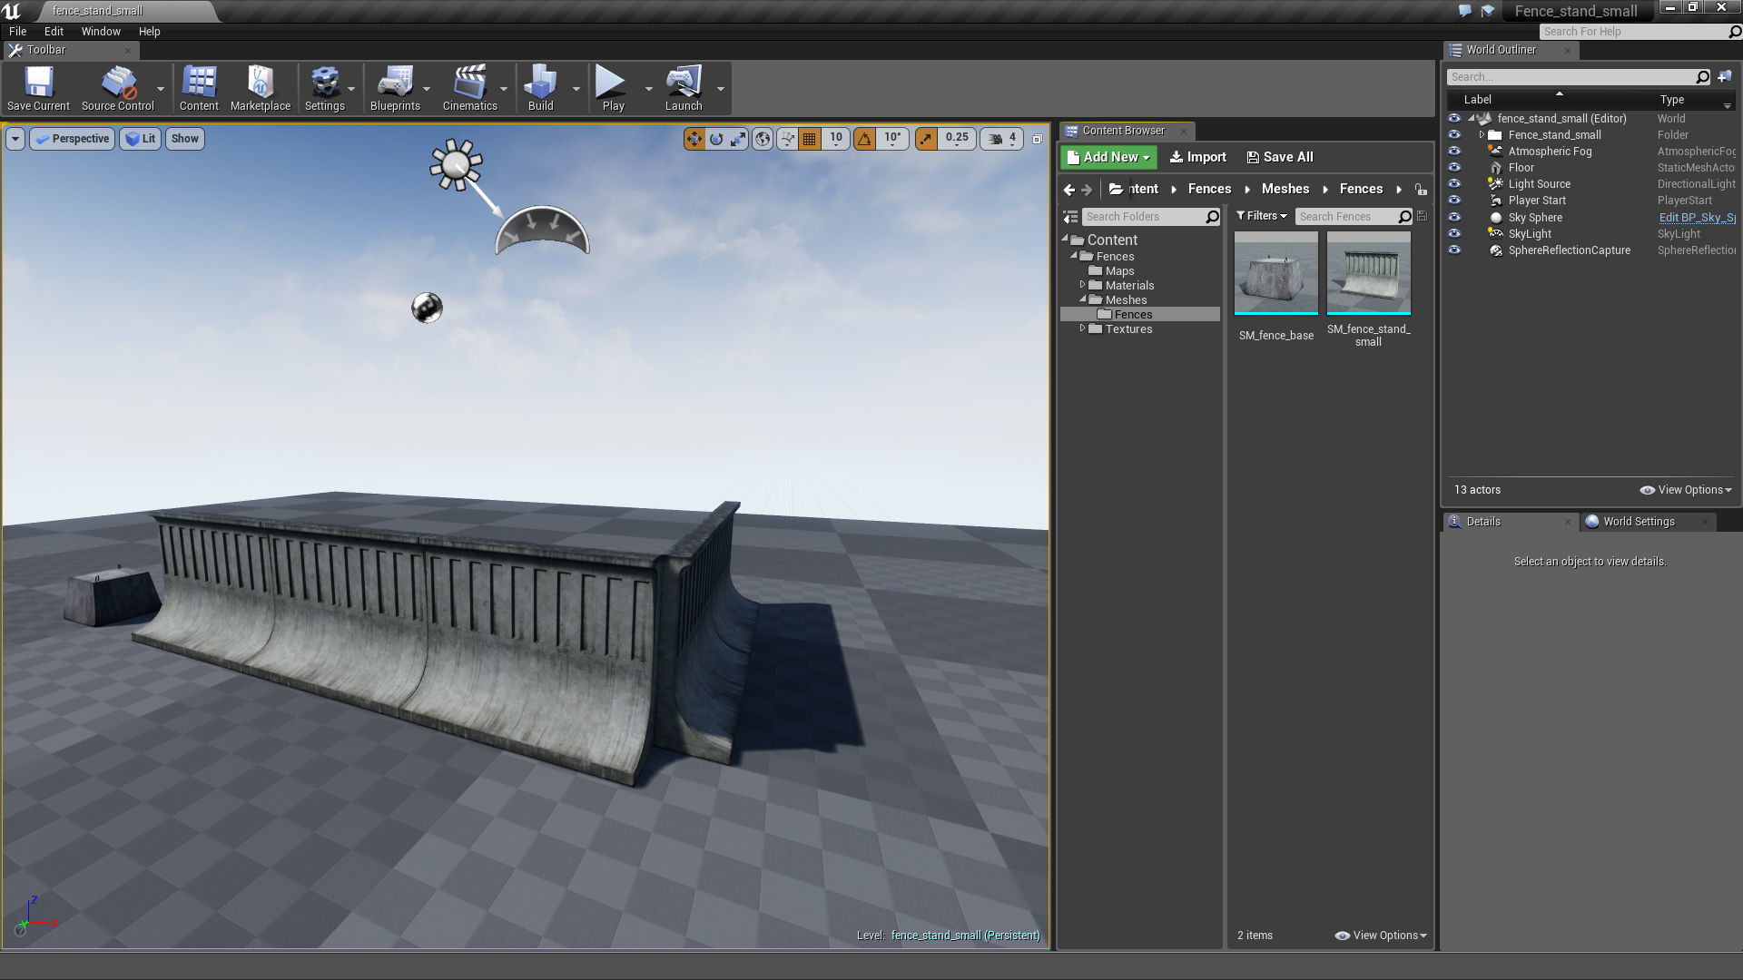Select the sphere reflection capture ball in viewport
Screen dimensions: 1743x980
427,308
